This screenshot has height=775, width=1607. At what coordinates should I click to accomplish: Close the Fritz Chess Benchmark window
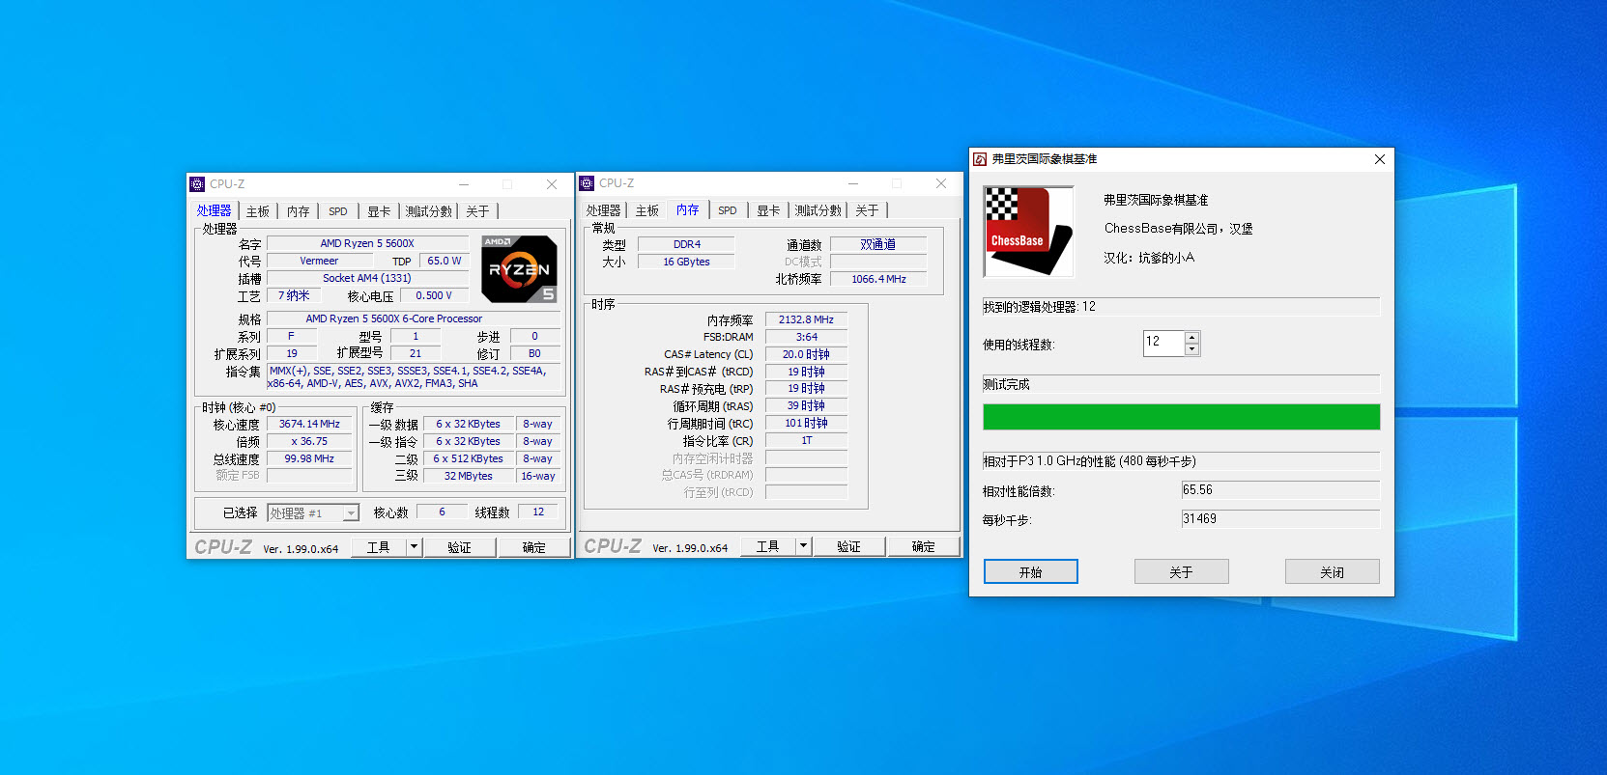[x=1380, y=159]
